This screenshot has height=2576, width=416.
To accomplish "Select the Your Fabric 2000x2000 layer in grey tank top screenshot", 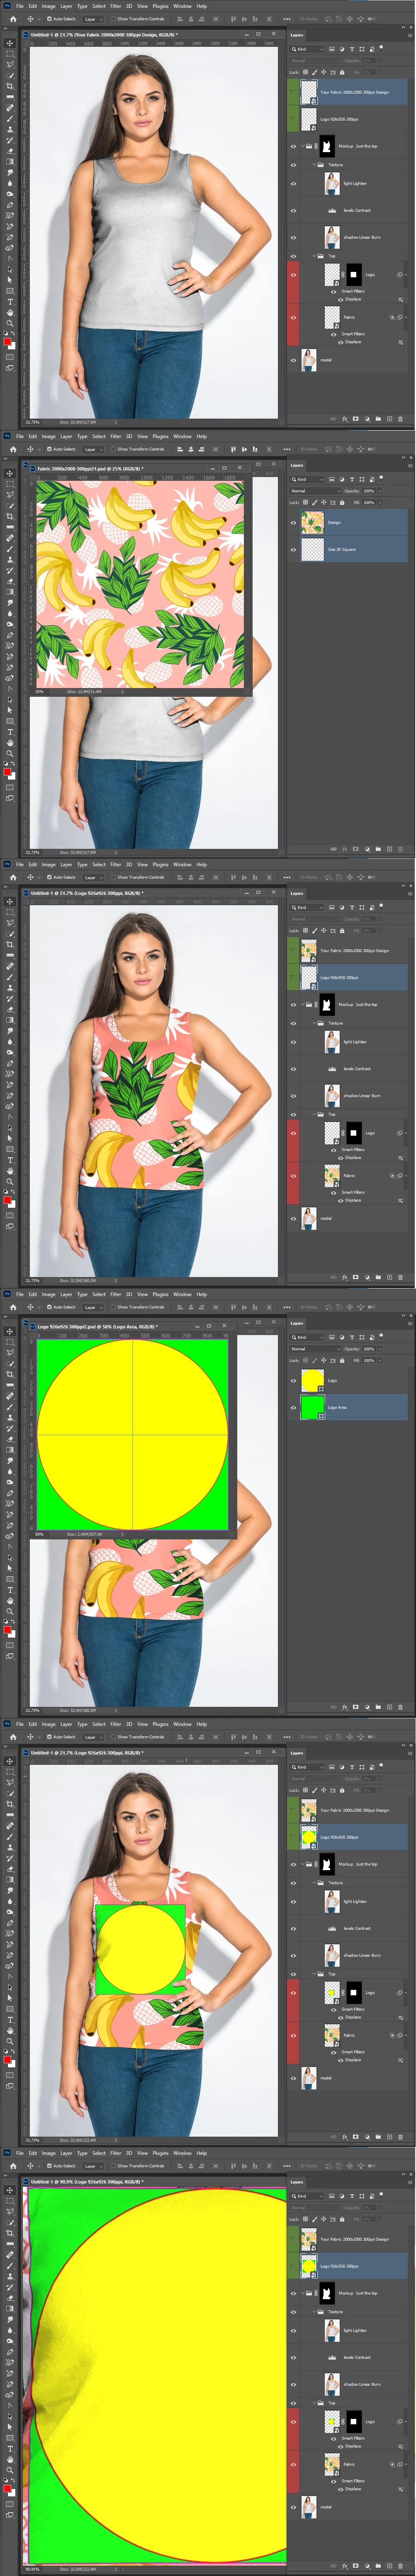I will 348,92.
